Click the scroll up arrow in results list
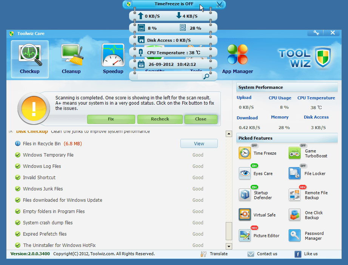This screenshot has height=265, width=348. tap(229, 134)
